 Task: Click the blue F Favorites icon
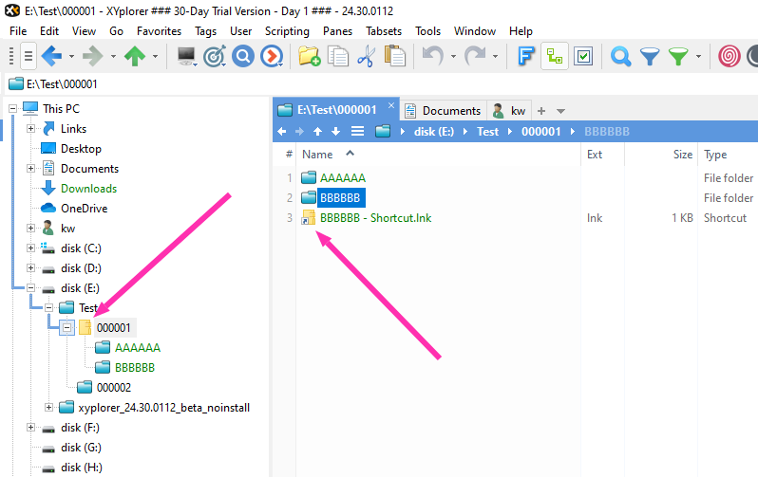(526, 56)
